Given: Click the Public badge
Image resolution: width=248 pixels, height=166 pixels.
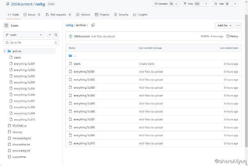Looking at the screenshot, I should pos(51,4).
